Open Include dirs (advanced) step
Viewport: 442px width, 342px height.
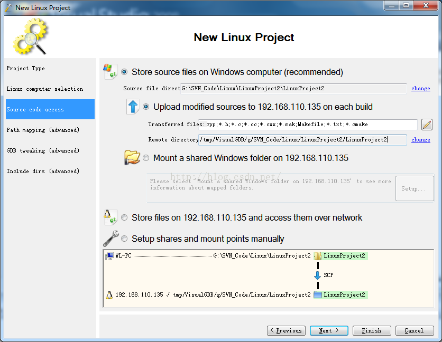[x=50, y=171]
